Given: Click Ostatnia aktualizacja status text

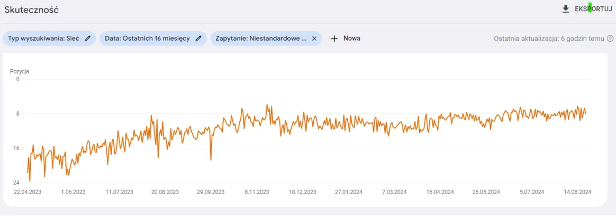Looking at the screenshot, I should tap(549, 39).
